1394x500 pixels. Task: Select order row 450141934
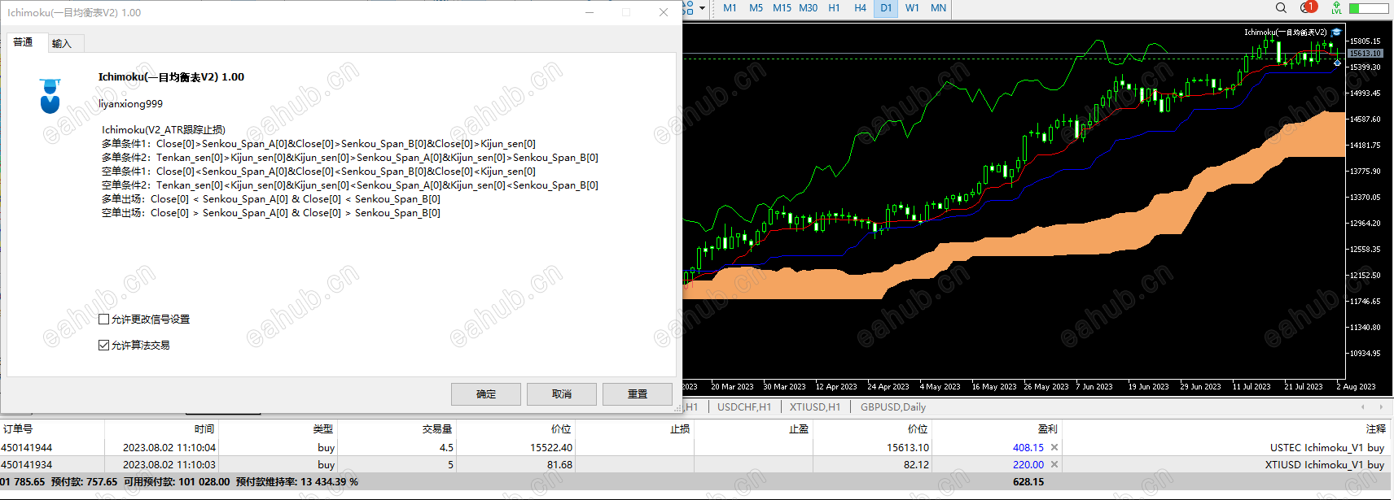[696, 464]
